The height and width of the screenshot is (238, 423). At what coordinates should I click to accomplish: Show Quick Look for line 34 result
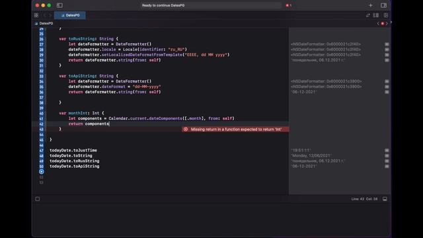pos(387,81)
